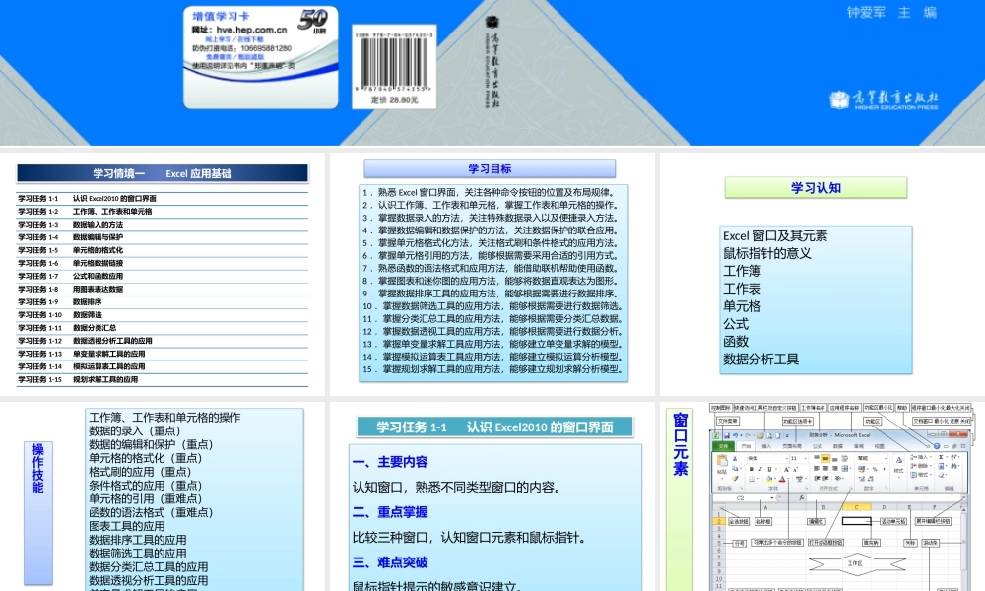Screen dimensions: 985x591
Task: Select the Save icon on the Quick Access Toolbar
Action: (x=727, y=433)
